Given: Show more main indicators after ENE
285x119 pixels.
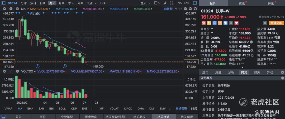Looking at the screenshot, I should pyautogui.click(x=91, y=109).
